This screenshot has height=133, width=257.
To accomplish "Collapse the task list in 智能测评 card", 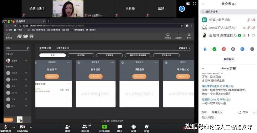I will (x=69, y=84).
